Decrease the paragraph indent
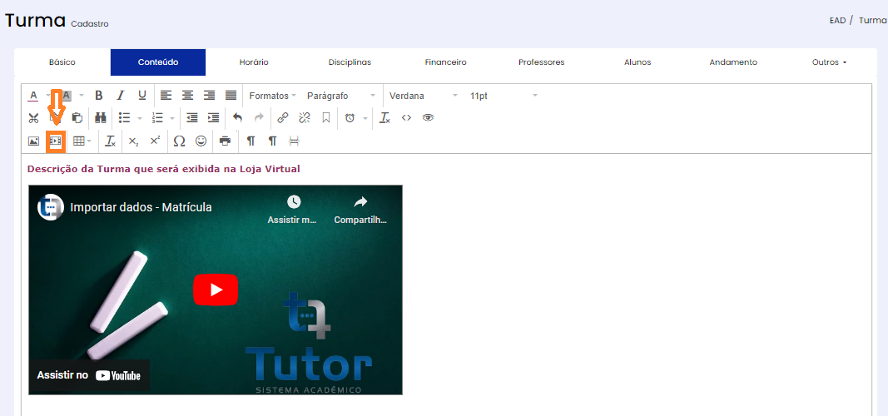 192,117
